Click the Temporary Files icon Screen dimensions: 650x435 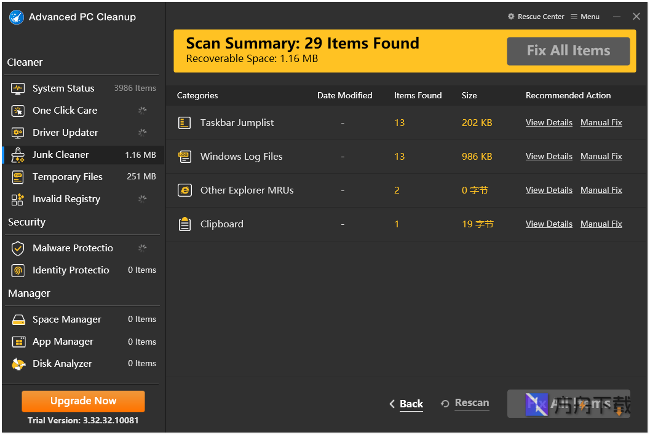point(18,177)
